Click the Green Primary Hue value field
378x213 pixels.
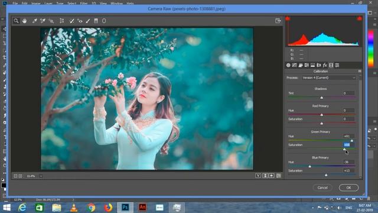click(348, 136)
